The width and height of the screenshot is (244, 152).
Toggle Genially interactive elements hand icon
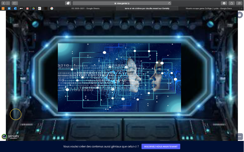click(240, 15)
